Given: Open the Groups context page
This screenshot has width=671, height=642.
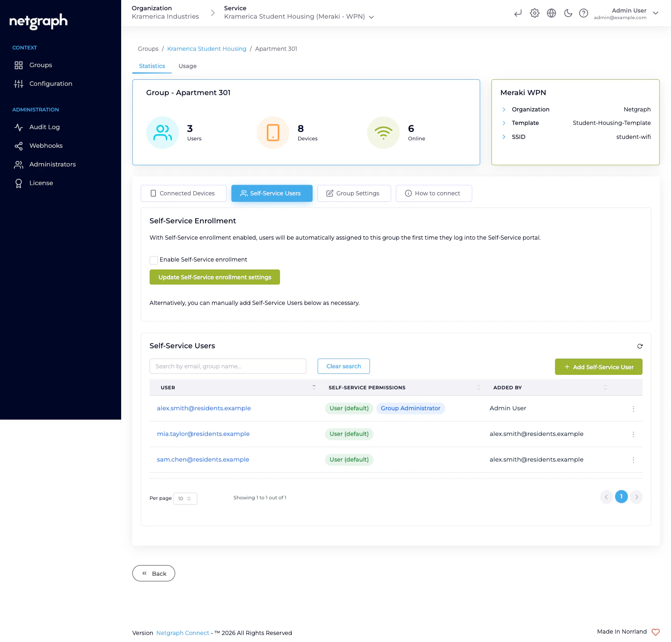Looking at the screenshot, I should 41,65.
